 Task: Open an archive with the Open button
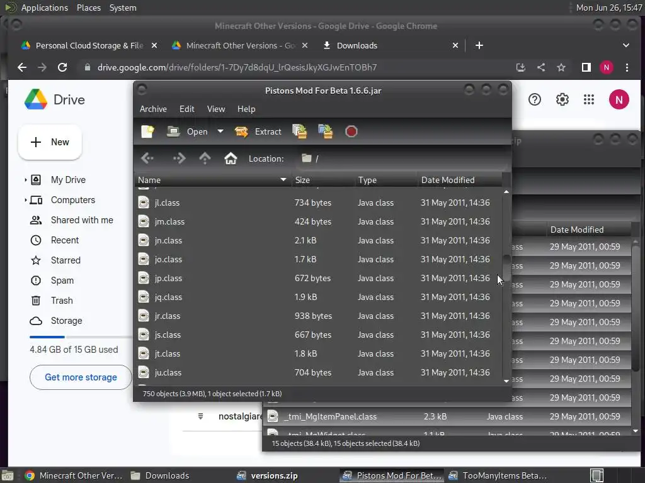point(187,131)
